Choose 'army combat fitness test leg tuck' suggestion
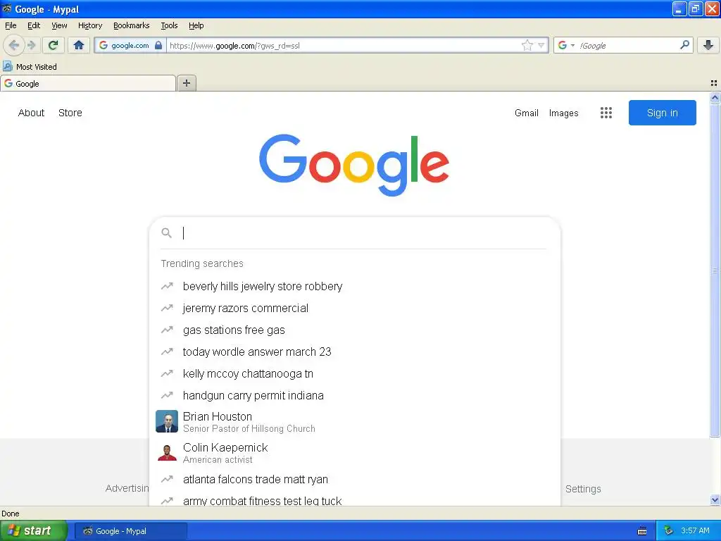 (x=262, y=501)
